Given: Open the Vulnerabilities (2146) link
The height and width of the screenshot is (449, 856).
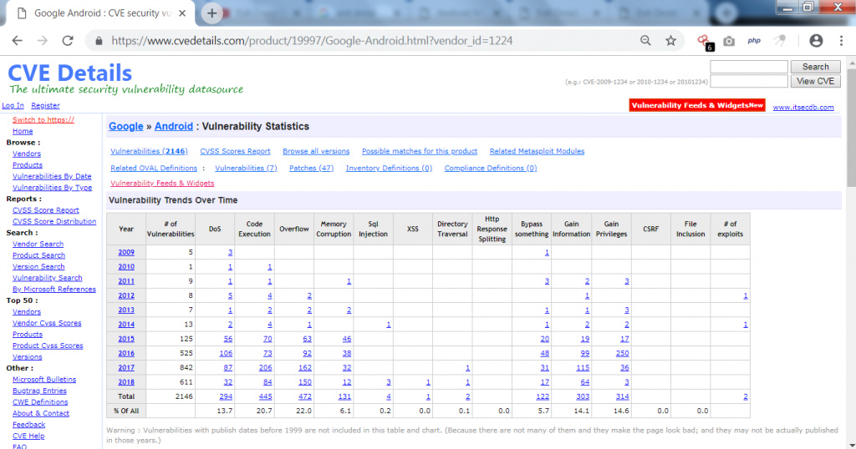Looking at the screenshot, I should tap(149, 151).
